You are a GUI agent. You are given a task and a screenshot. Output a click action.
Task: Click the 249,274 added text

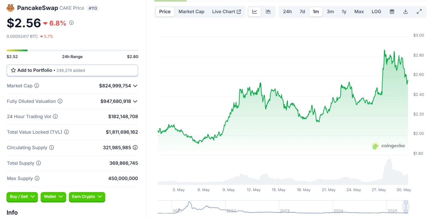[71, 71]
